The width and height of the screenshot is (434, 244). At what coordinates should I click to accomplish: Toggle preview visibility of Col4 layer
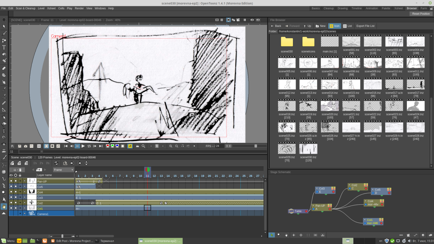click(x=11, y=192)
